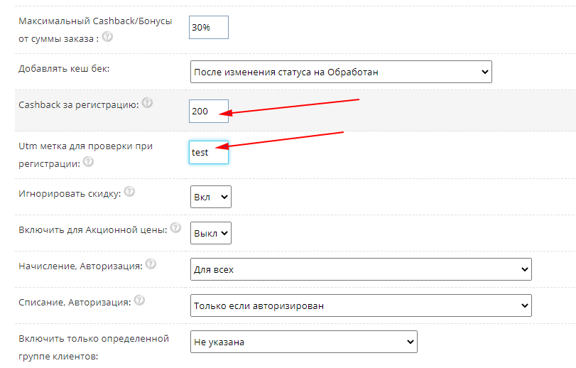Click the 30% maximum cashback input field

pyautogui.click(x=209, y=27)
